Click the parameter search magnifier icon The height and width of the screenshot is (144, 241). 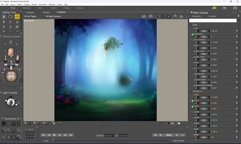[x=239, y=20]
